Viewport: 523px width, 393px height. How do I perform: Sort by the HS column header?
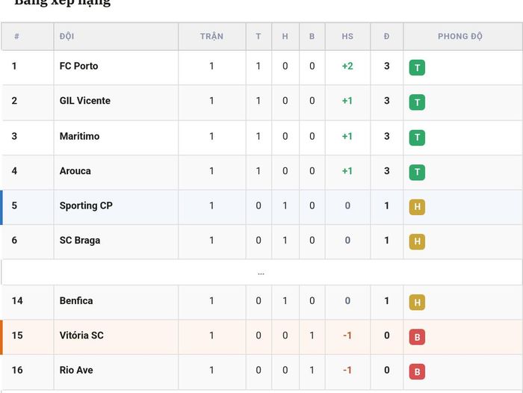coord(347,36)
